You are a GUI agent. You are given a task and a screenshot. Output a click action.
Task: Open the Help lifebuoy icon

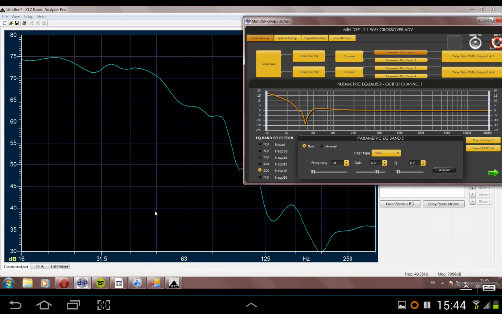[x=496, y=43]
